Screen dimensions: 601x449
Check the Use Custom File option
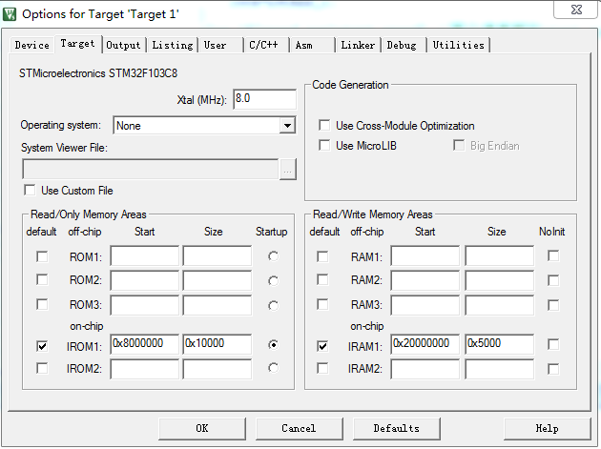tap(31, 191)
